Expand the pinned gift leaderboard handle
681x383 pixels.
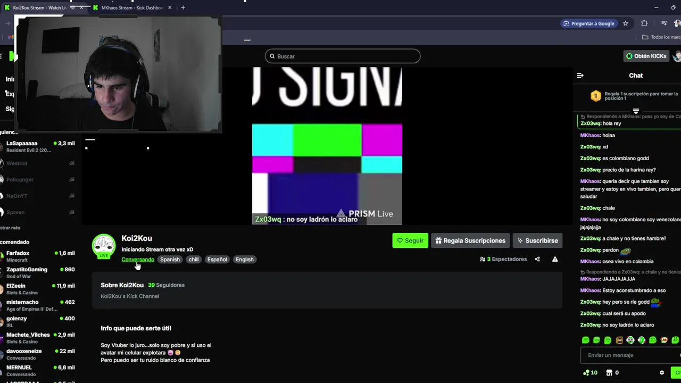click(635, 111)
